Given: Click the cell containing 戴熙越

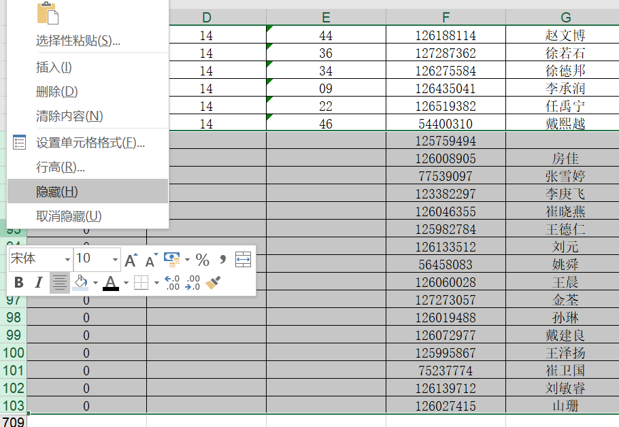Looking at the screenshot, I should tap(563, 124).
